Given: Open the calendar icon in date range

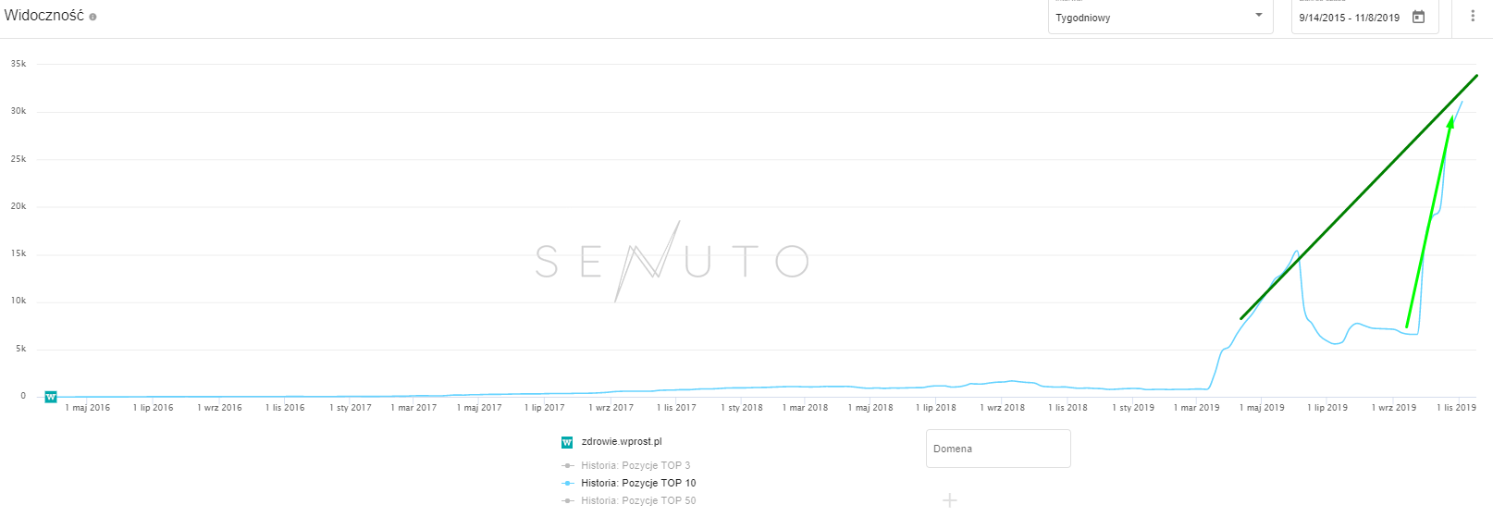Looking at the screenshot, I should 1418,17.
